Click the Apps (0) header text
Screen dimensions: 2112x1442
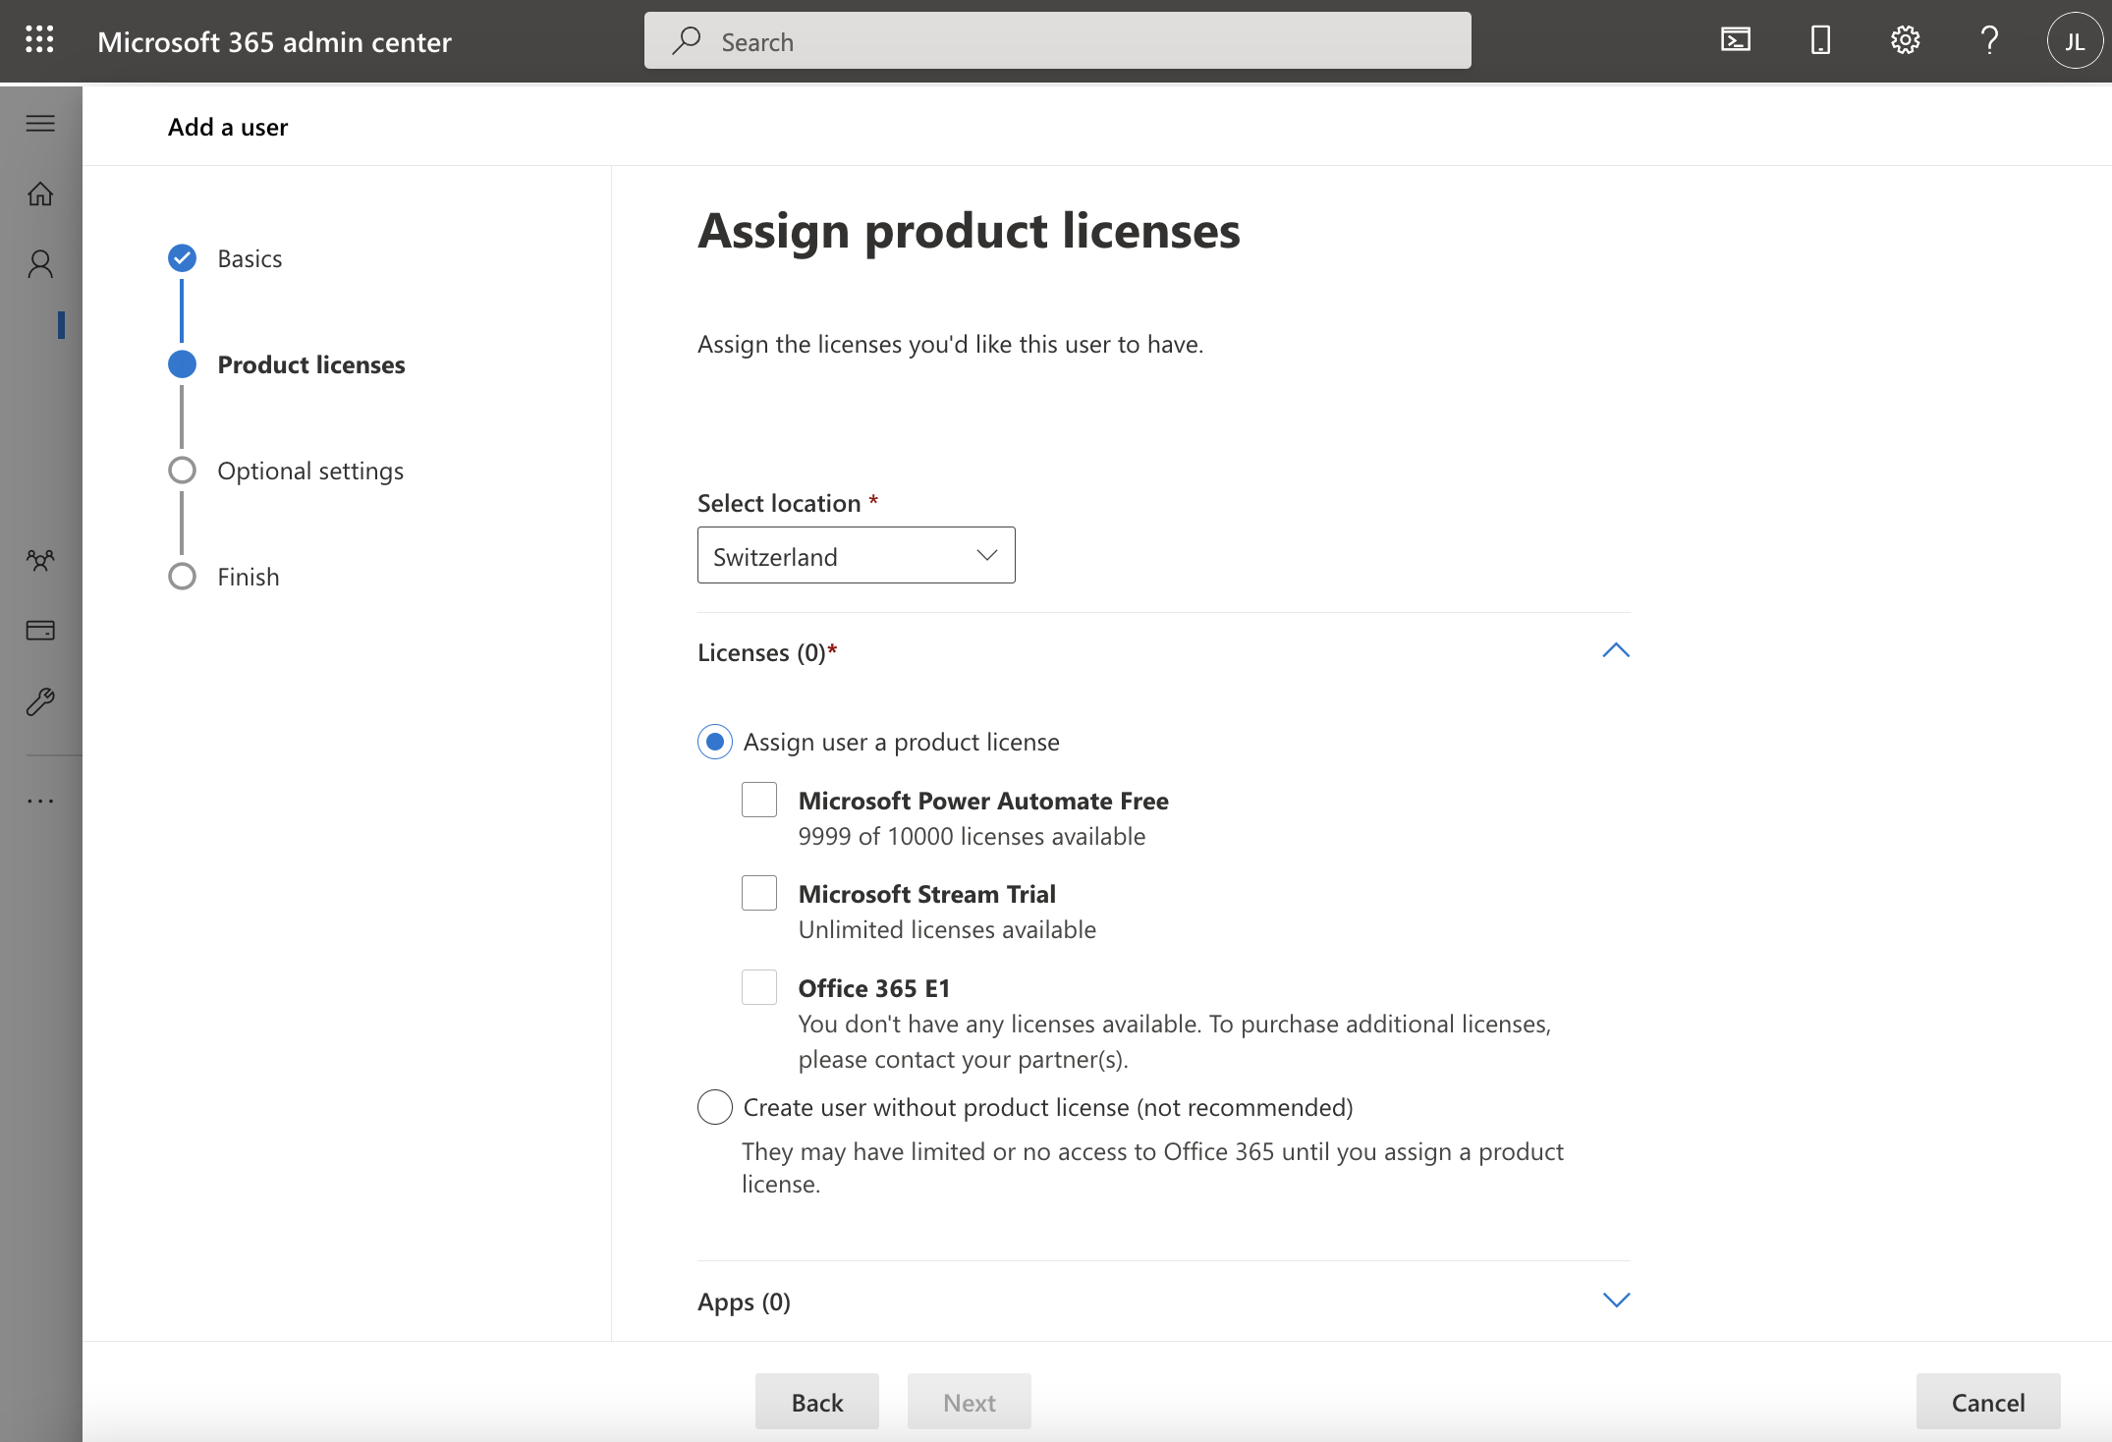click(x=744, y=1302)
